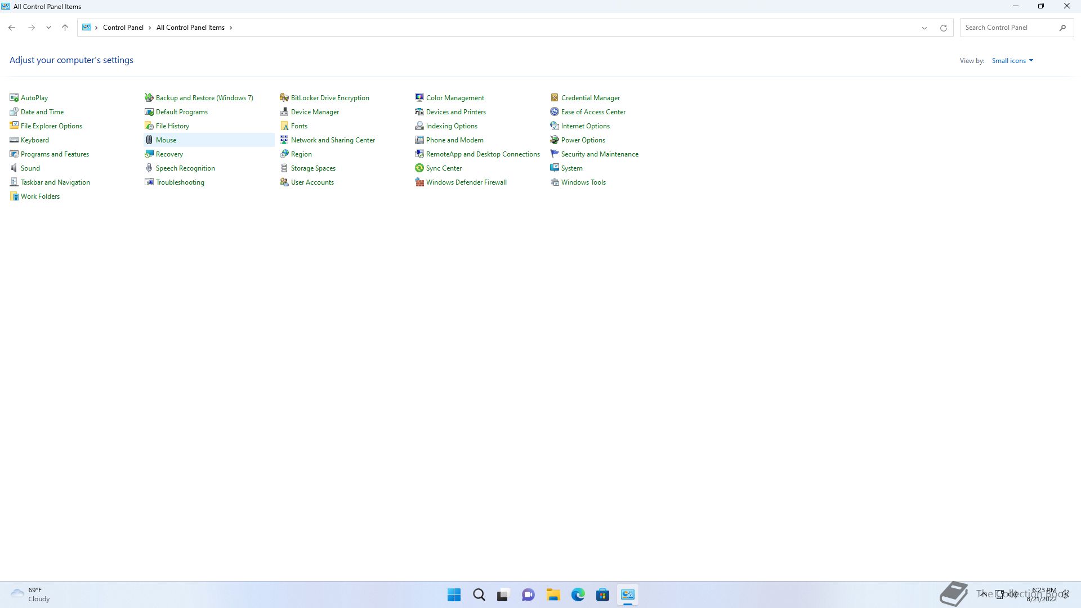The image size is (1081, 608).
Task: Open System settings
Action: [x=572, y=168]
